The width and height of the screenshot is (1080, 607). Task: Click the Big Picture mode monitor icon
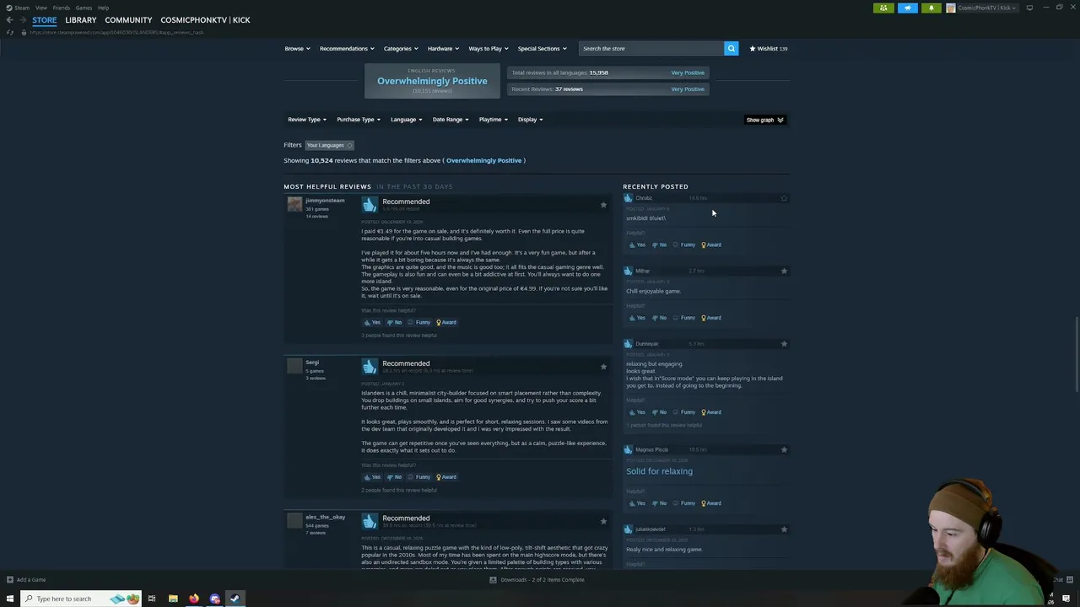(1029, 8)
